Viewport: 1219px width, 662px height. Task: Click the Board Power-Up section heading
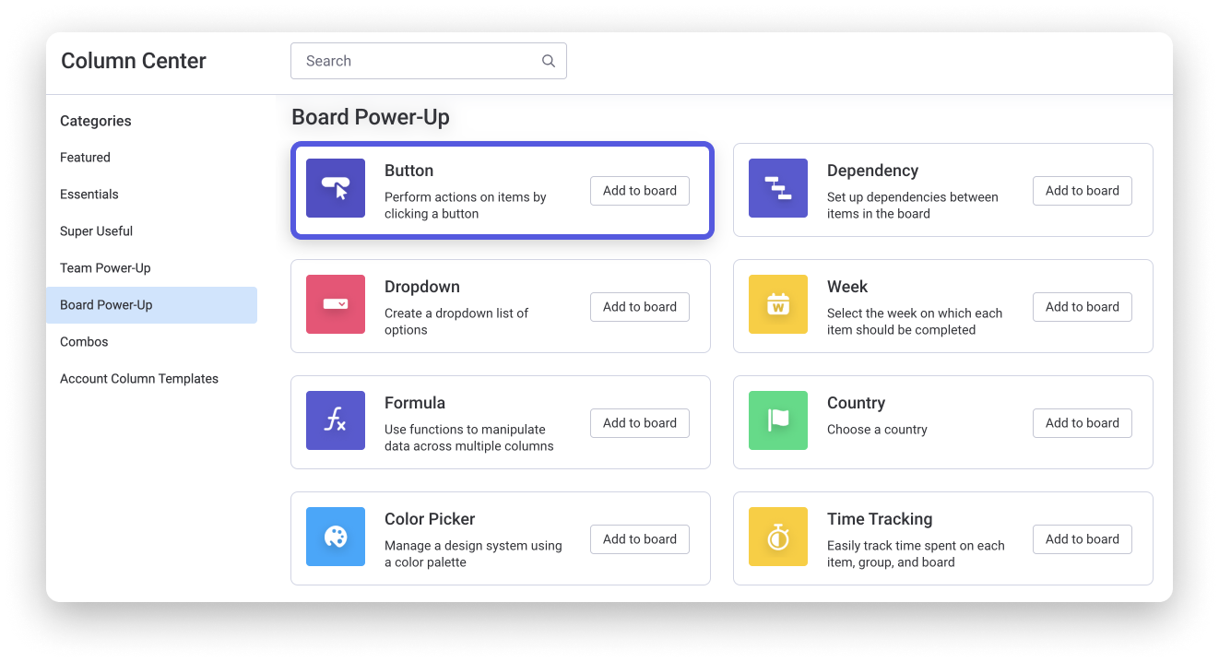371,117
